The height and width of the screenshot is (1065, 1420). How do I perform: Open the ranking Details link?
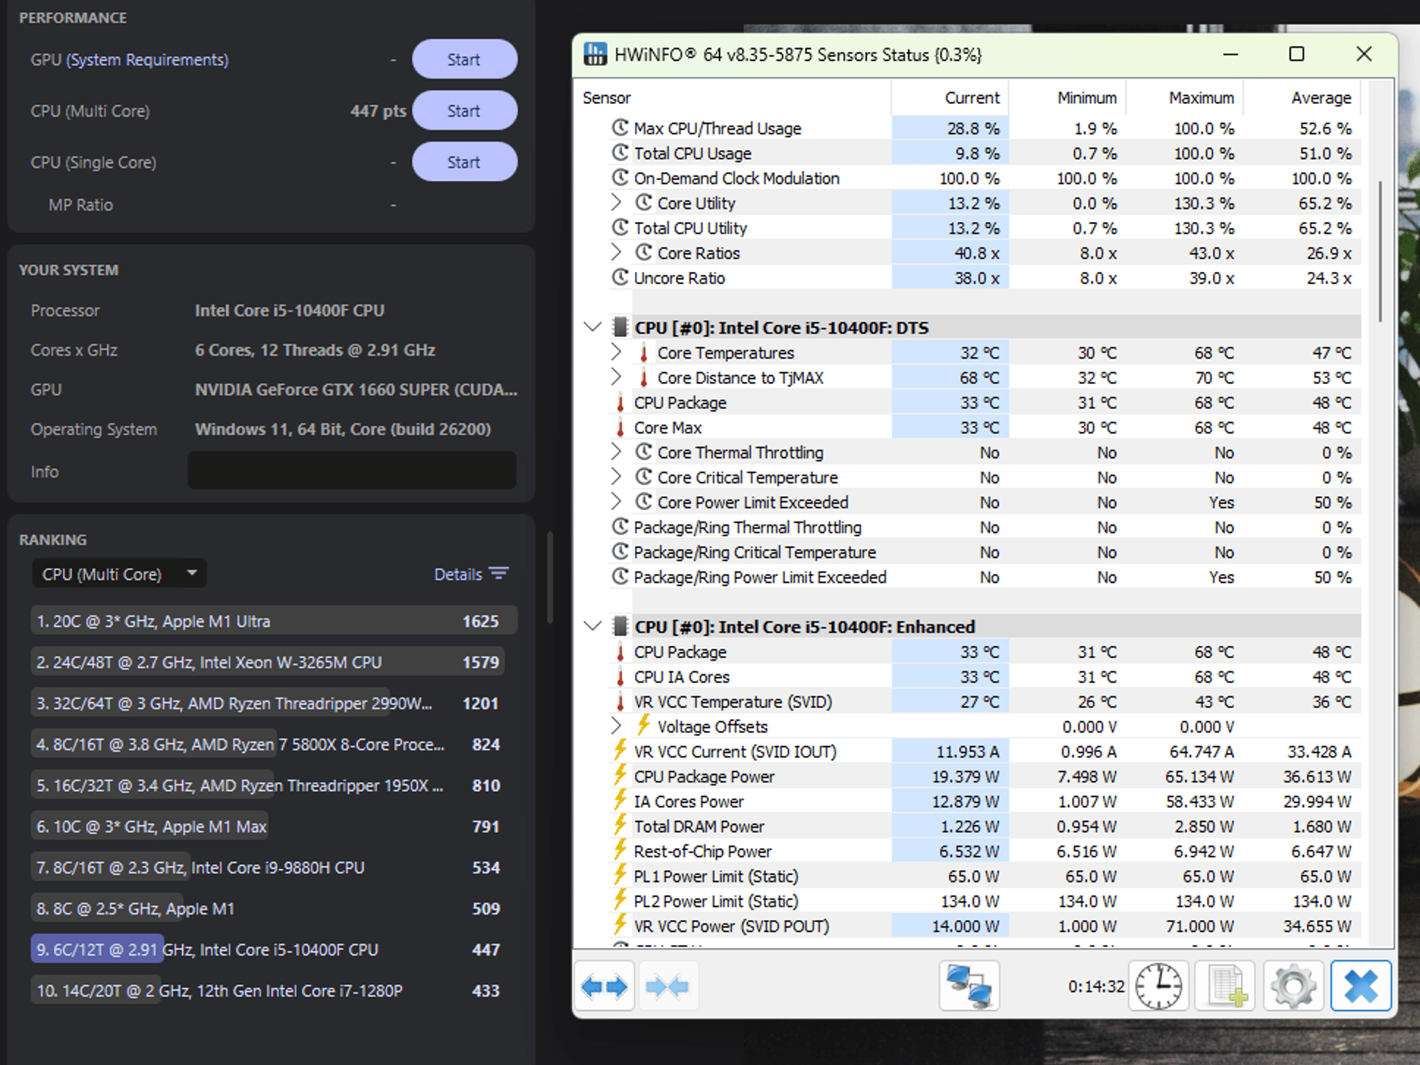(x=458, y=574)
